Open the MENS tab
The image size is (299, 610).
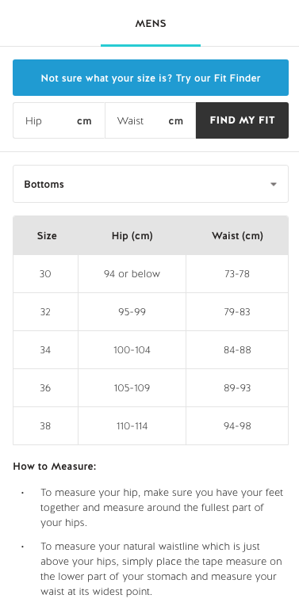point(151,24)
